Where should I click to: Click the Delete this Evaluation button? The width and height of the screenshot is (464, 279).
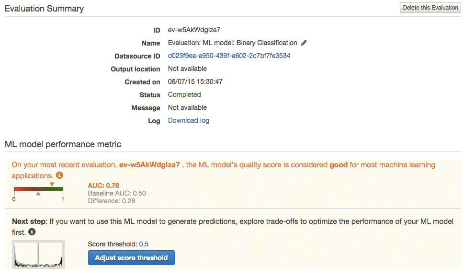click(x=430, y=8)
